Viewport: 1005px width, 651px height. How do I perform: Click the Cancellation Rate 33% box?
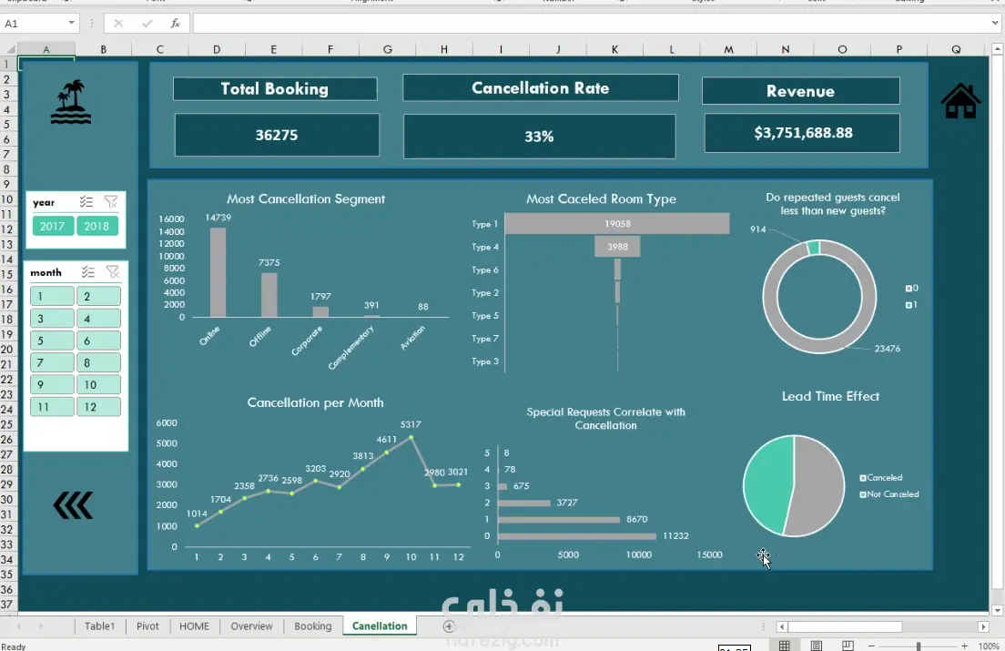point(539,137)
